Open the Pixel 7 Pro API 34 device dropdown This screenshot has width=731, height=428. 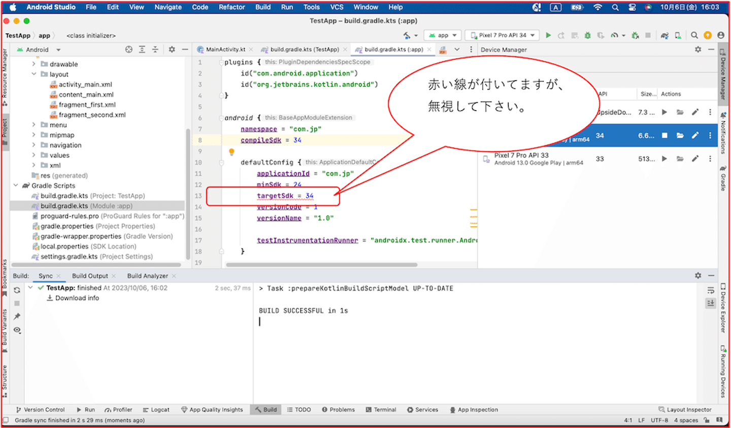coord(502,35)
